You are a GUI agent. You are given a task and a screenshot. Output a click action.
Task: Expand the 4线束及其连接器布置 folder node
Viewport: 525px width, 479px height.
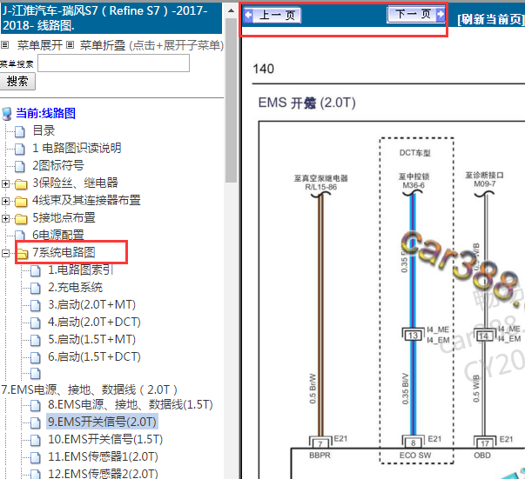pos(5,201)
